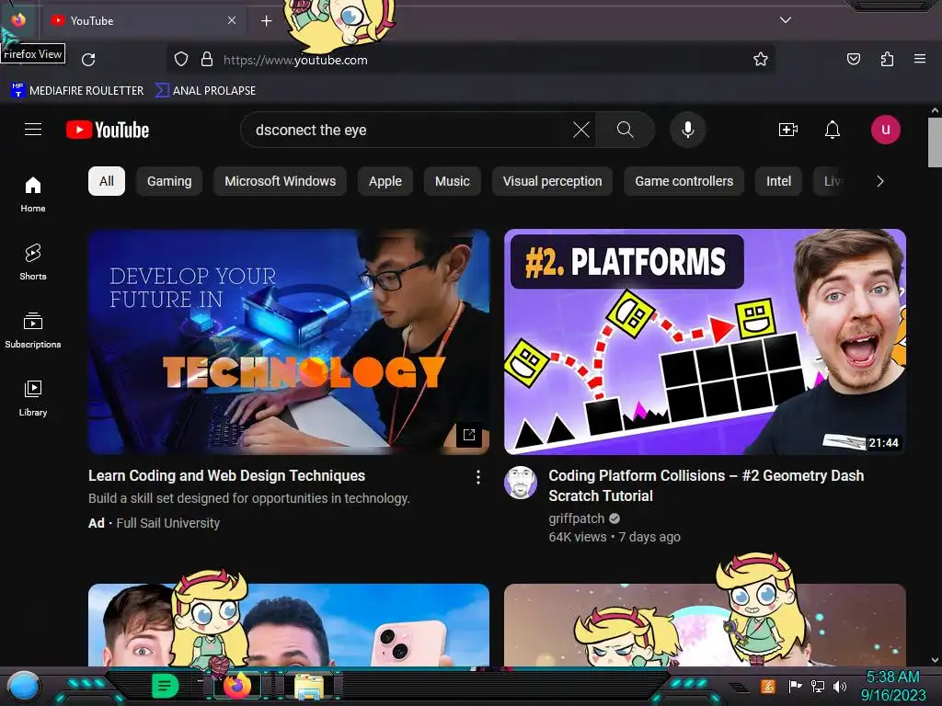Select the Intel filter chip
The width and height of the screenshot is (942, 706).
point(778,181)
